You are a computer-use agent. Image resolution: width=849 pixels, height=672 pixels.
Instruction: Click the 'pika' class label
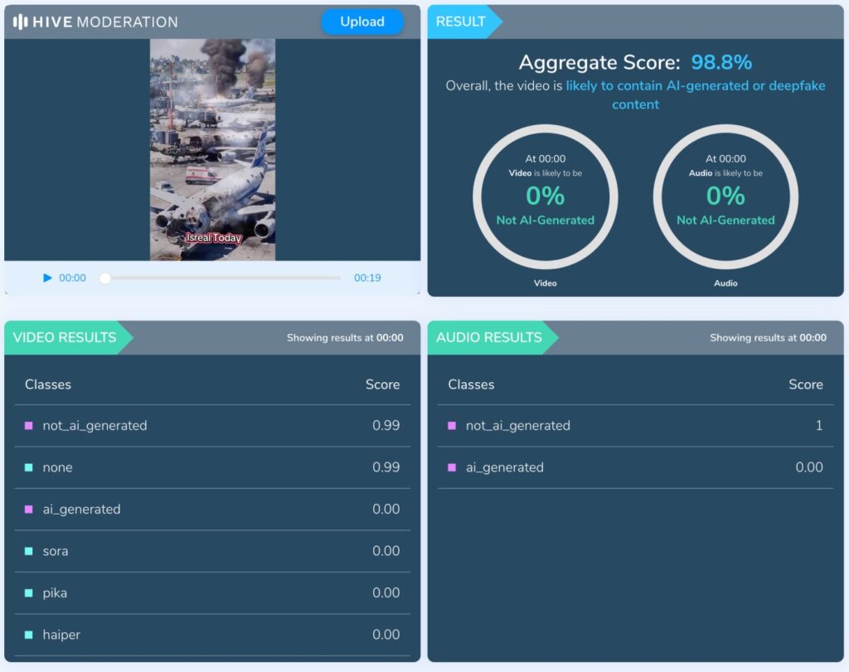click(x=55, y=593)
